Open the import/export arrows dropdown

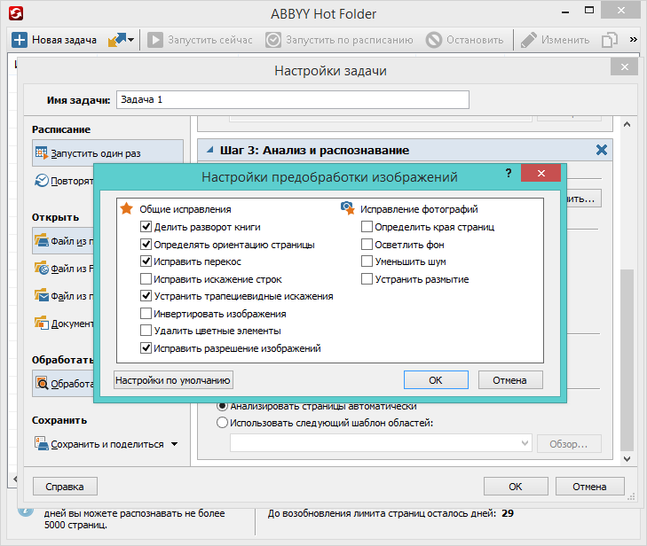click(x=121, y=40)
